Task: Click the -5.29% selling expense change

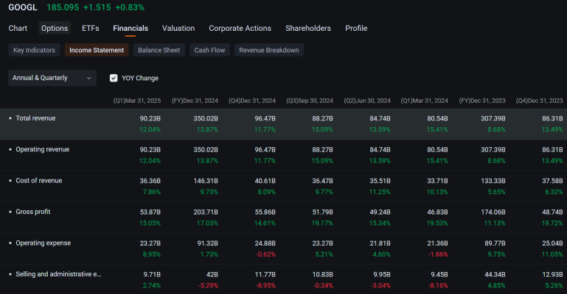Action: point(208,286)
